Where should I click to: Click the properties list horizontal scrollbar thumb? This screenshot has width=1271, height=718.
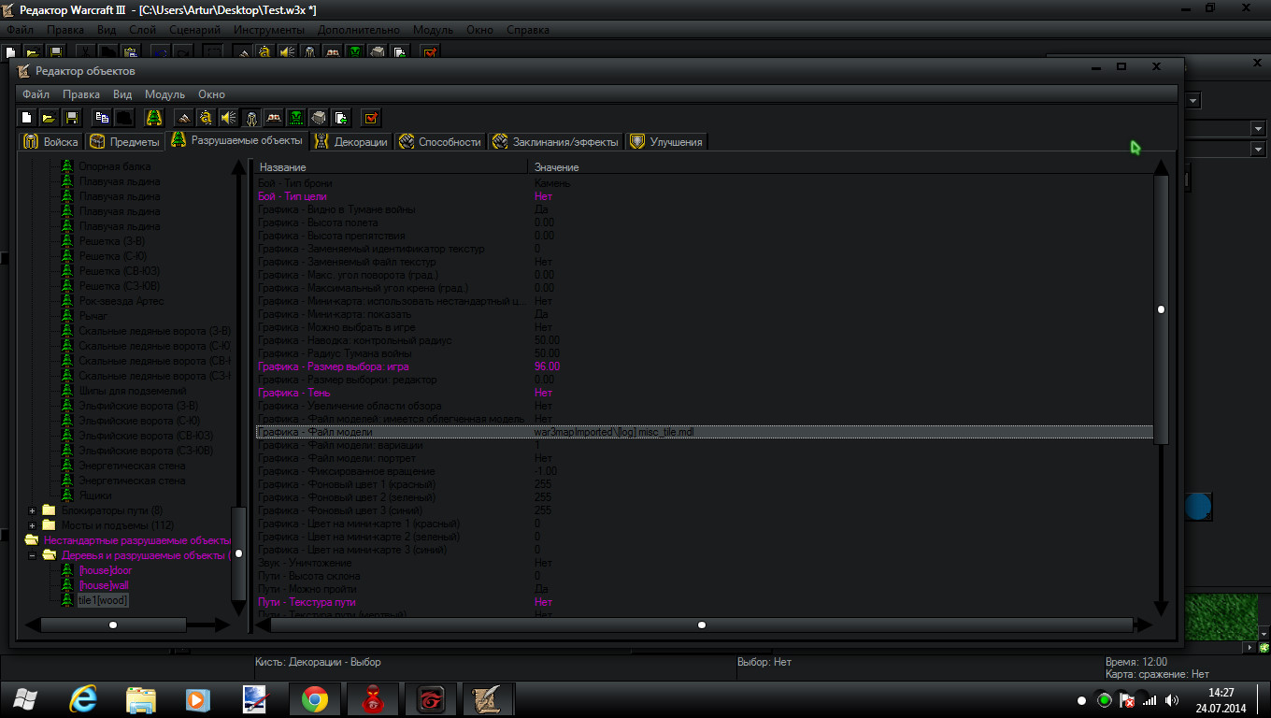[702, 625]
